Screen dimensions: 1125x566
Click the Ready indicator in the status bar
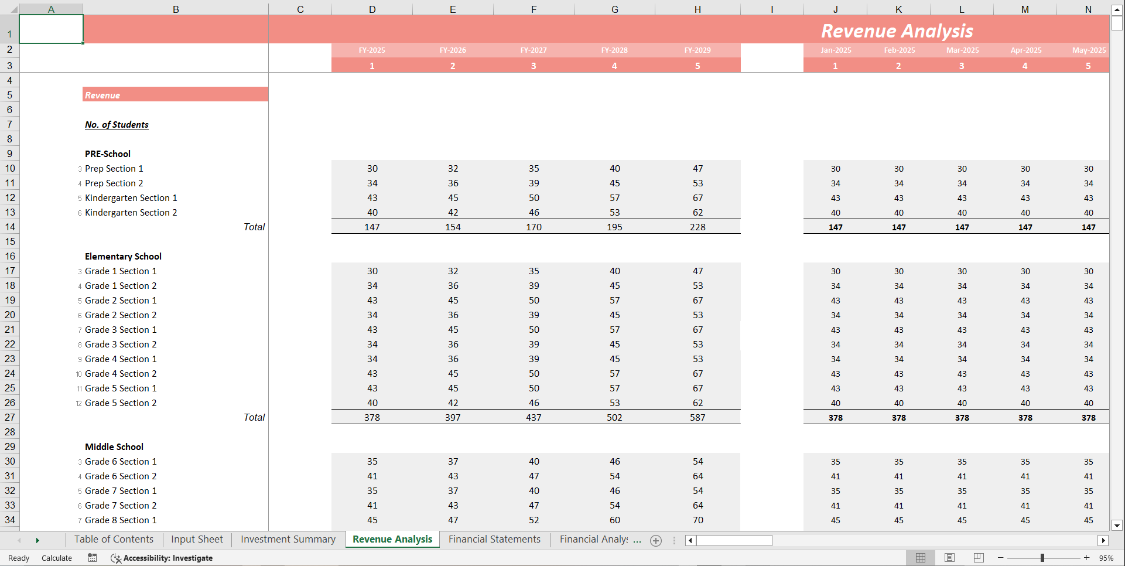[x=18, y=558]
